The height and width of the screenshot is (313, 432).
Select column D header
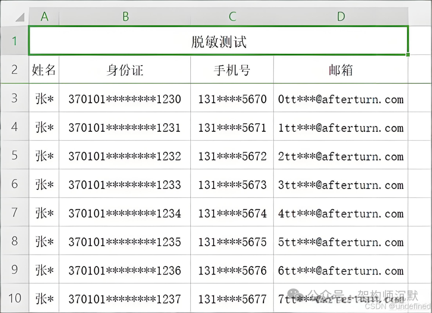pos(341,16)
